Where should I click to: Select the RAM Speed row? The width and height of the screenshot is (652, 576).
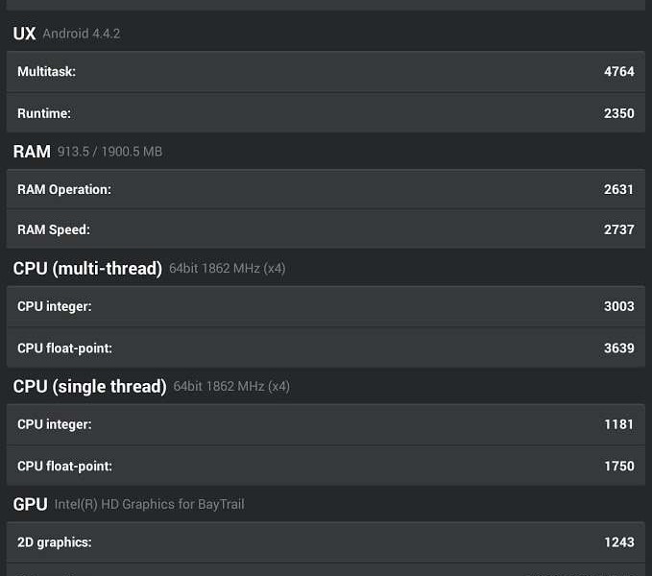(x=326, y=230)
